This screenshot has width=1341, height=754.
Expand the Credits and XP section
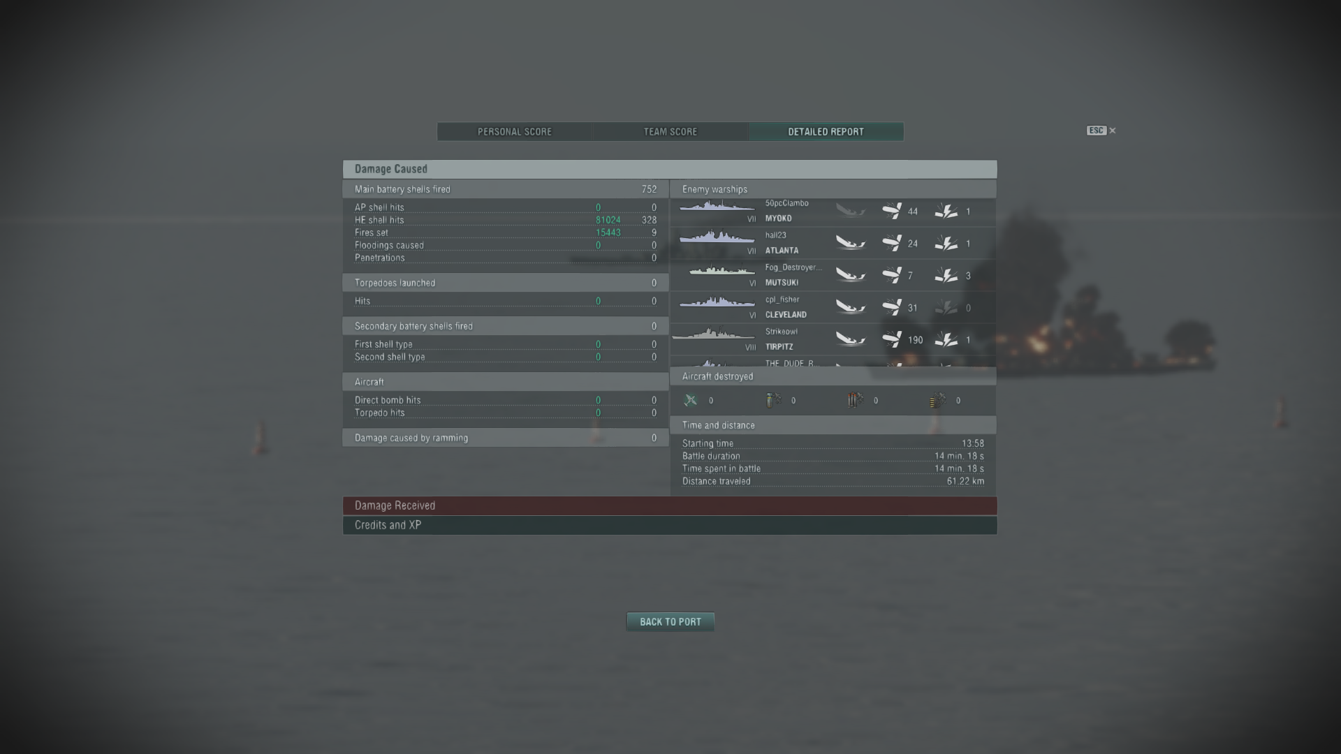click(x=670, y=525)
